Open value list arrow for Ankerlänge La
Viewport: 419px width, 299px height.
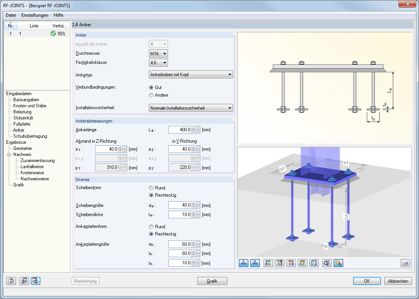point(198,130)
